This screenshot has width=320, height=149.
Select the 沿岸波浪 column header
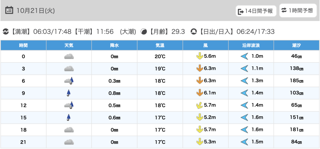[251, 45]
